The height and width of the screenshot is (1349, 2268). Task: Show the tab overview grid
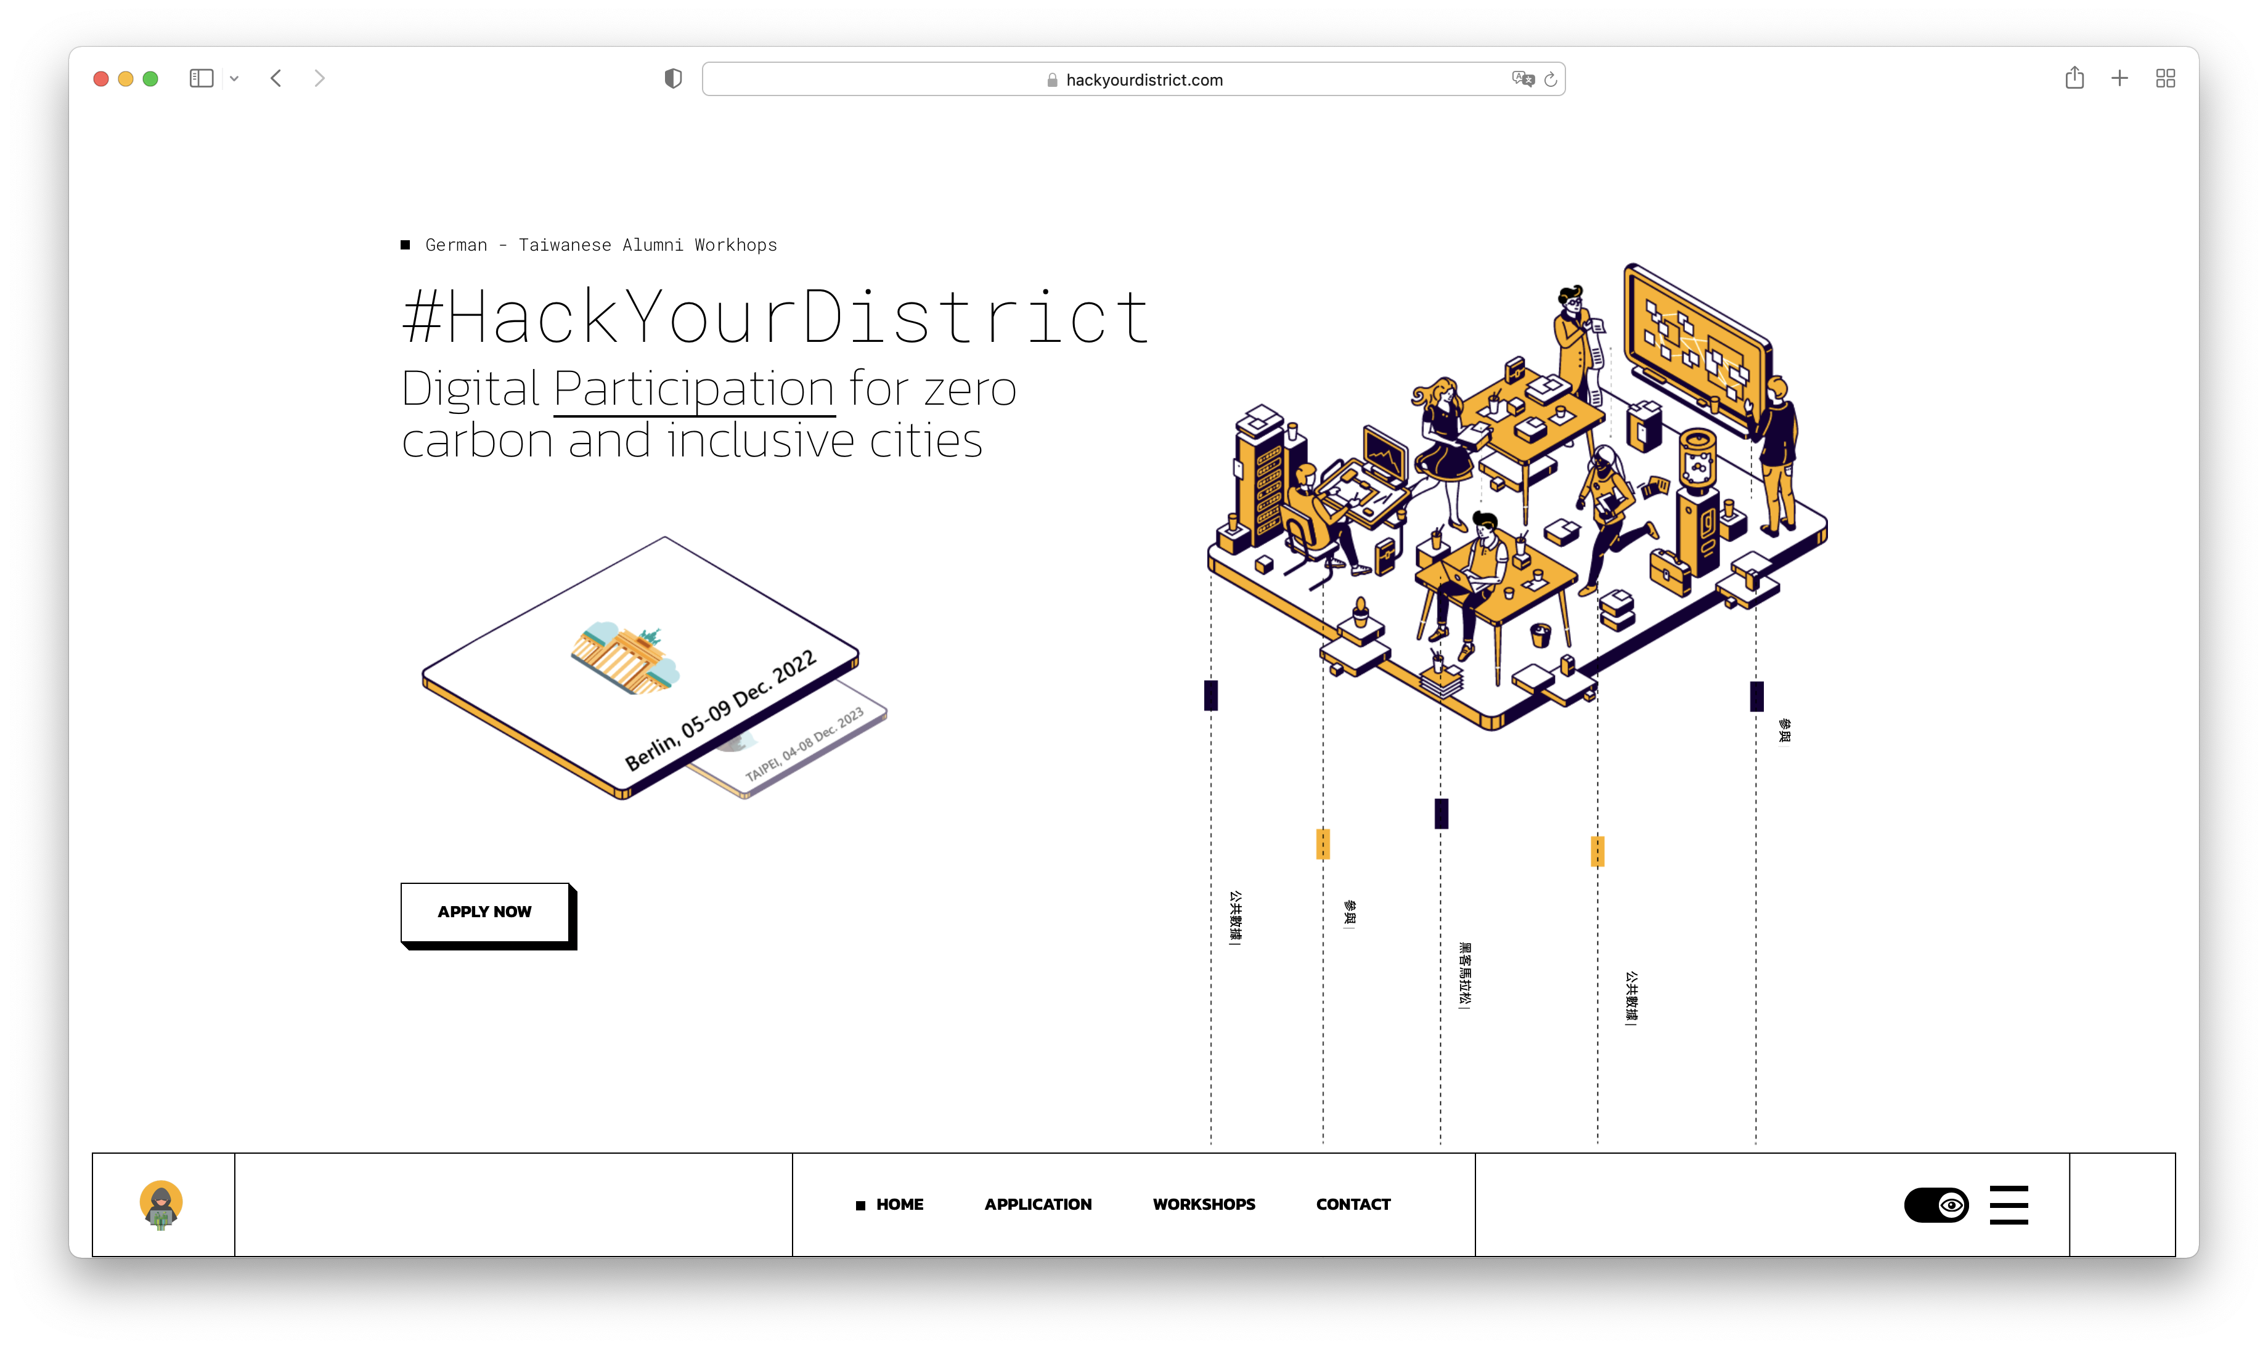coord(2165,79)
